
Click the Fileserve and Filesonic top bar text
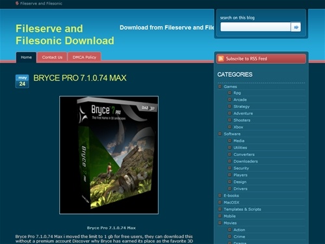tap(41, 3)
